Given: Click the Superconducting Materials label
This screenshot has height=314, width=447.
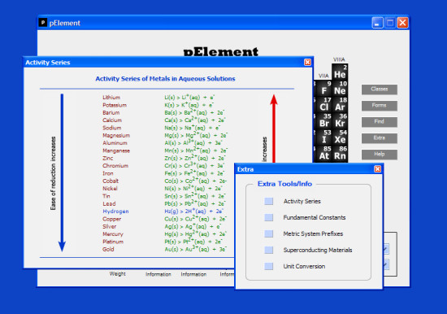Looking at the screenshot, I should pyautogui.click(x=318, y=250).
